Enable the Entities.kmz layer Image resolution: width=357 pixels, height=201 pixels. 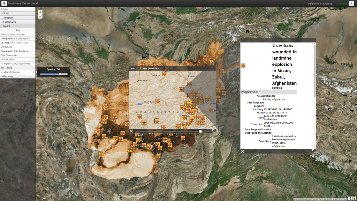click(x=17, y=47)
